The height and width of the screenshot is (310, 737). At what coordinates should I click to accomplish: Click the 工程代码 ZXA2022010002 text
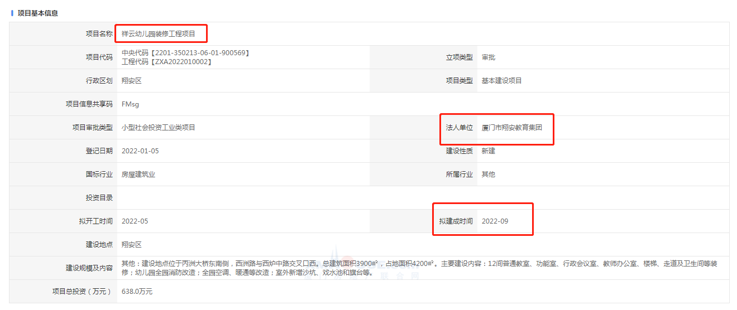[x=166, y=62]
